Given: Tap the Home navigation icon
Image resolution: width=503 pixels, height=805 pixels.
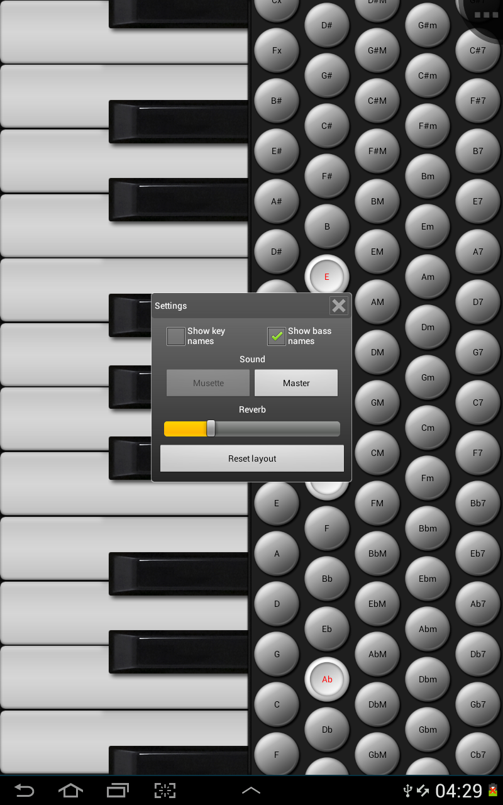Looking at the screenshot, I should click(x=70, y=791).
